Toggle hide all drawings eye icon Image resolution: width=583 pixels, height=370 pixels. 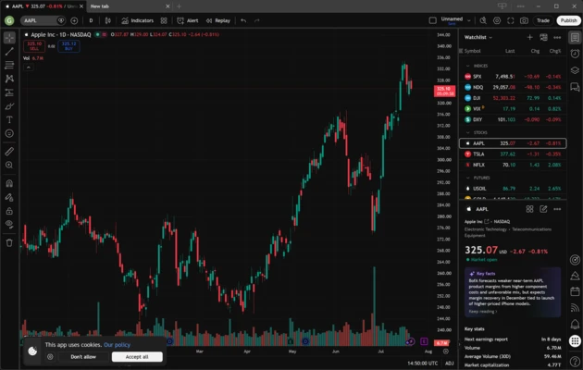(x=9, y=225)
